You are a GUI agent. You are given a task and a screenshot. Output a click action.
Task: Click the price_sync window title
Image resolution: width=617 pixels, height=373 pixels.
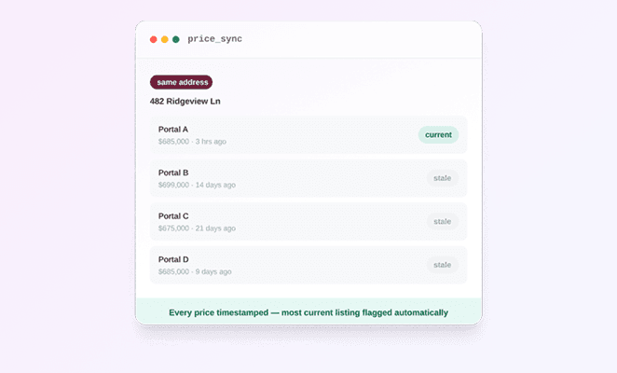point(215,39)
